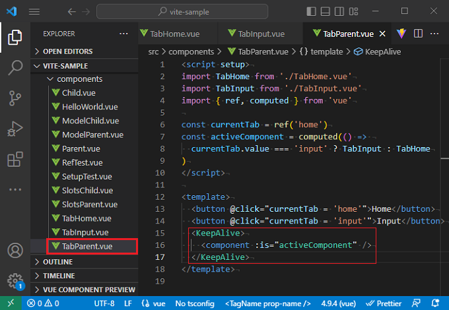Viewport: 449px width, 310px height.
Task: Click the components breadcrumb segment
Action: pyautogui.click(x=191, y=51)
